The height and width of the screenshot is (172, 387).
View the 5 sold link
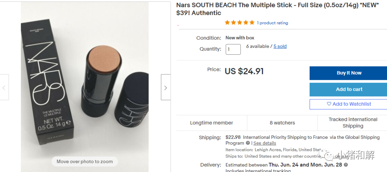pyautogui.click(x=280, y=46)
